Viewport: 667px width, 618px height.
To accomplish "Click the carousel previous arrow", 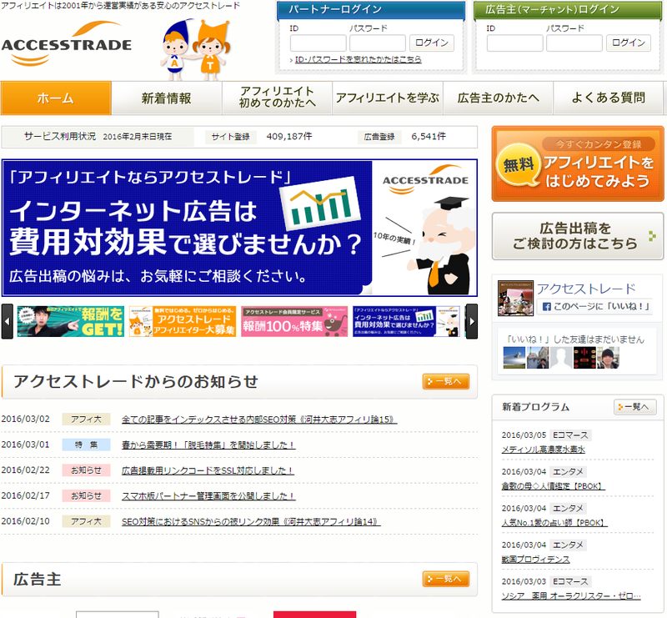I will coord(8,321).
